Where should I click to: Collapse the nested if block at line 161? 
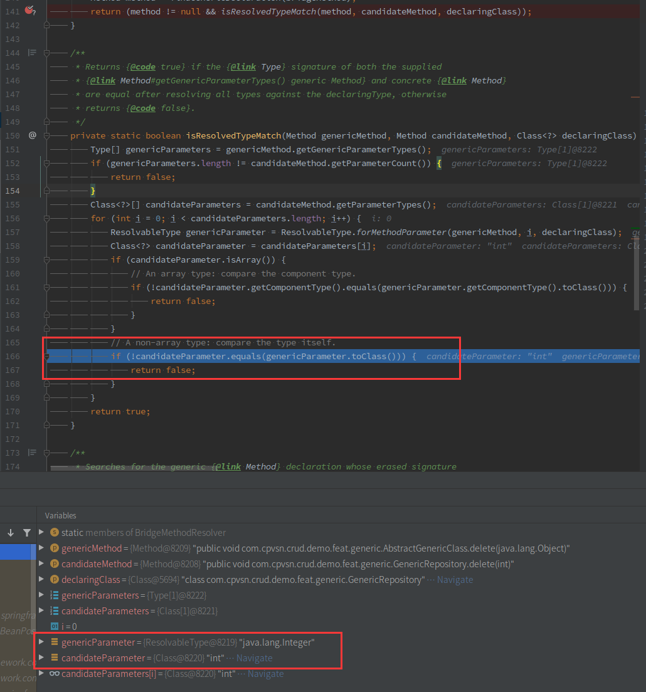click(46, 287)
